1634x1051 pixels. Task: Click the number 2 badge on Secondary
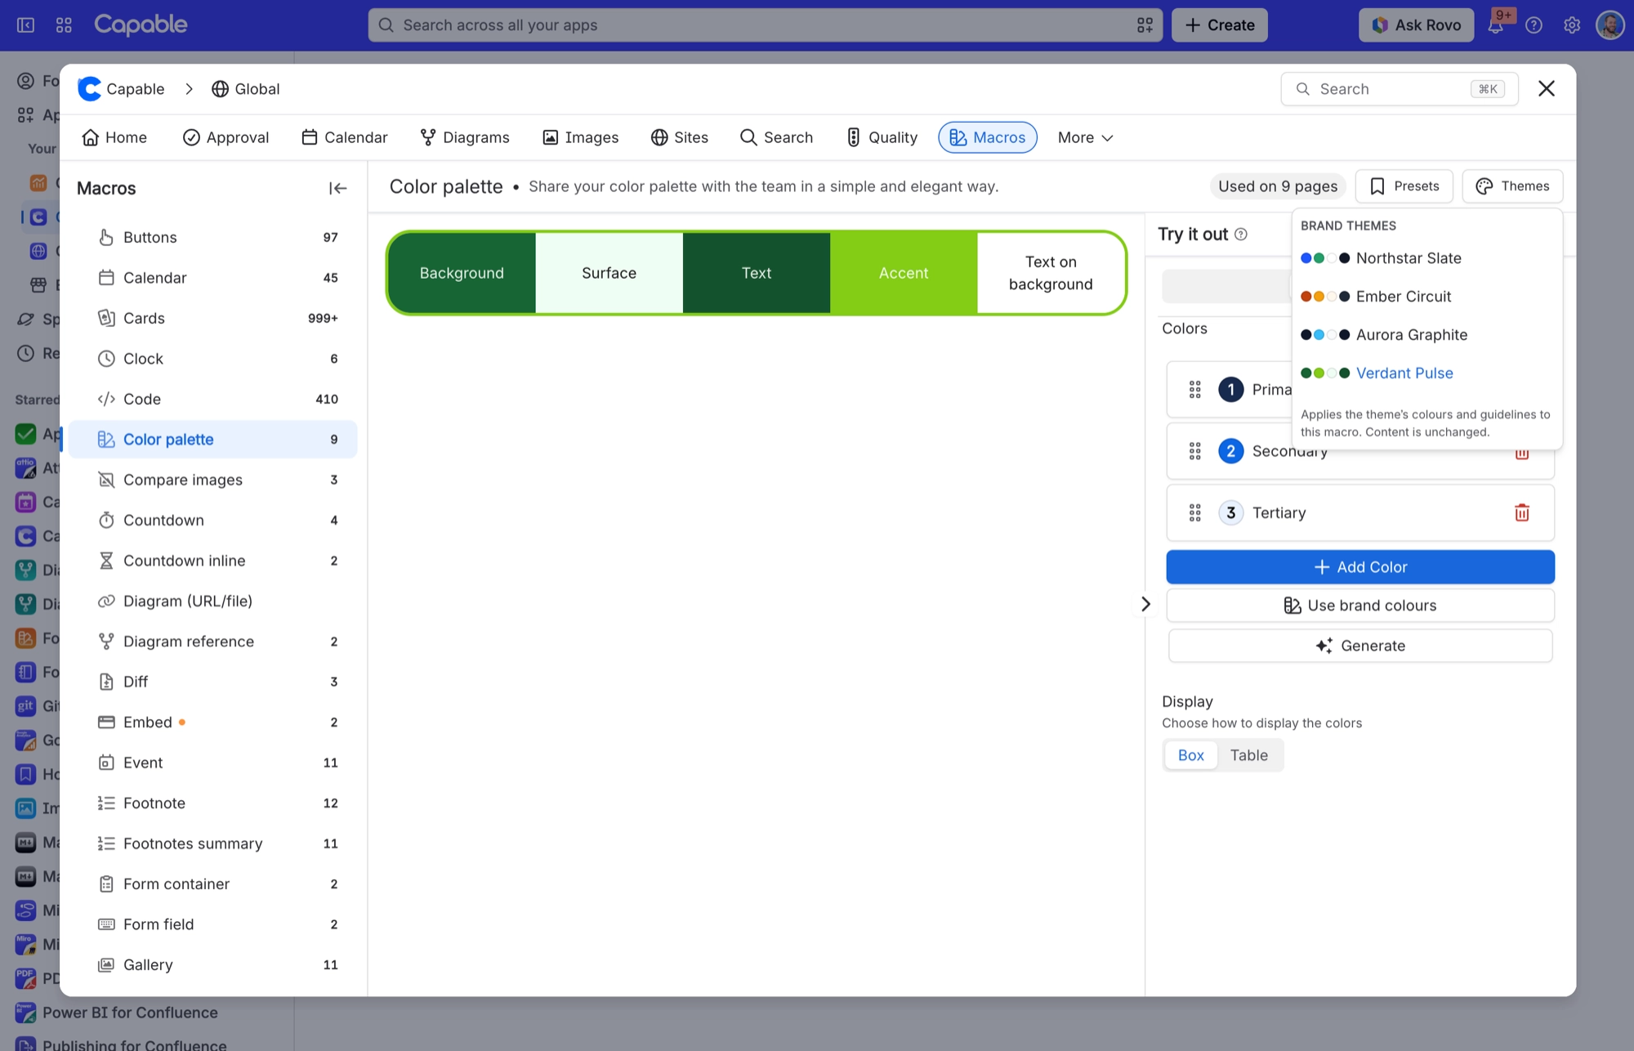(x=1230, y=450)
